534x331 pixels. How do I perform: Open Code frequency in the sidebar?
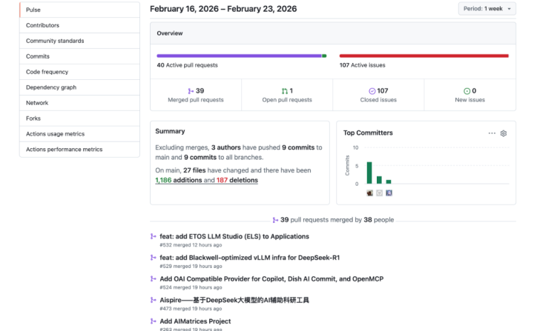click(47, 72)
